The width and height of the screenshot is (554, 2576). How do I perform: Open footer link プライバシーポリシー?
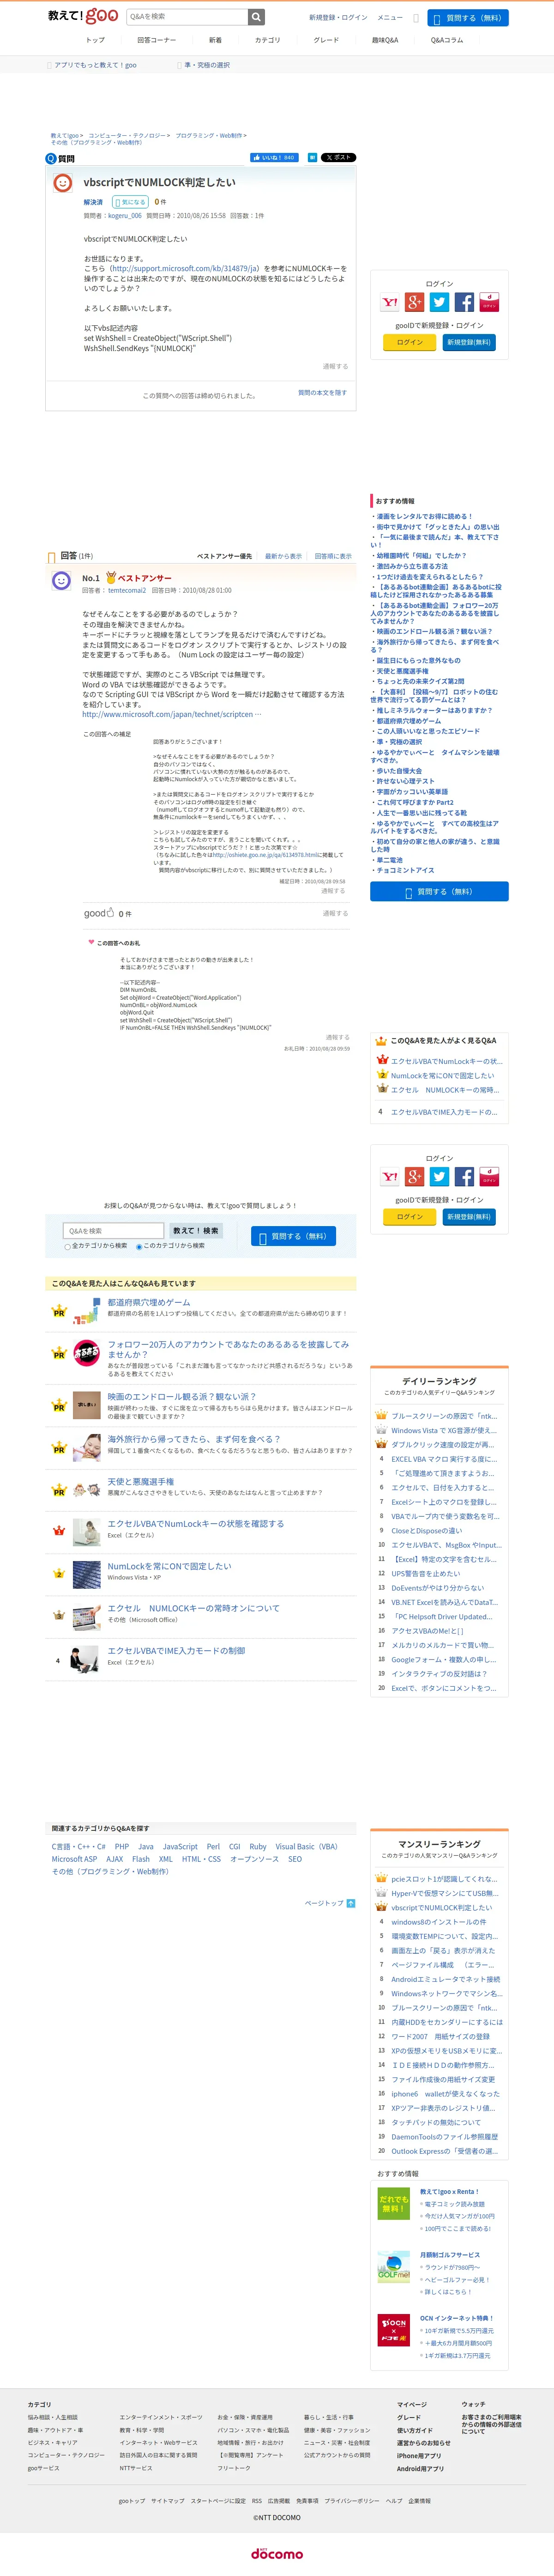[352, 2501]
